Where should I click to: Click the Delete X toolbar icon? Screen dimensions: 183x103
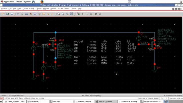coord(31,14)
